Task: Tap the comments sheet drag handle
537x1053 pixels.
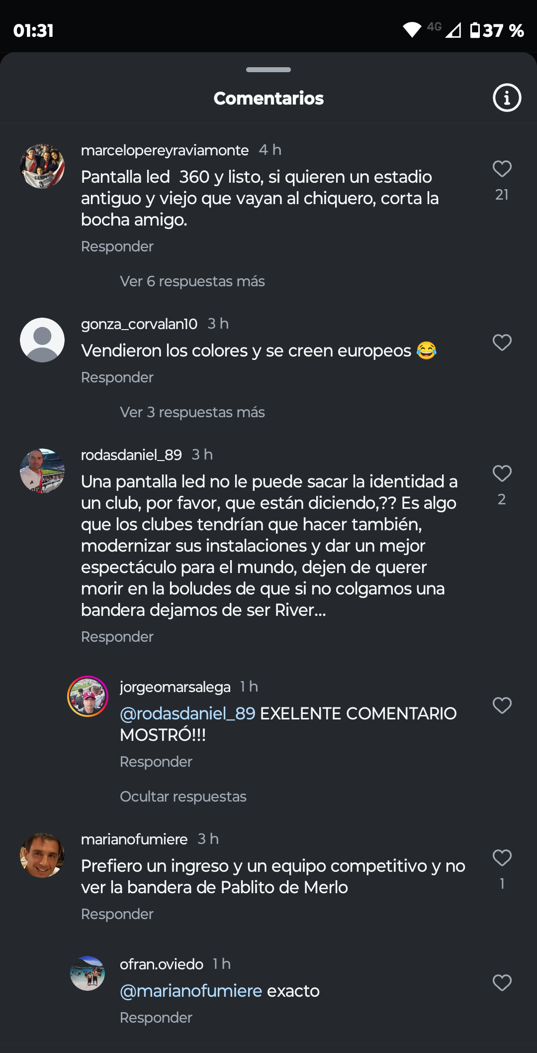Action: 268,70
